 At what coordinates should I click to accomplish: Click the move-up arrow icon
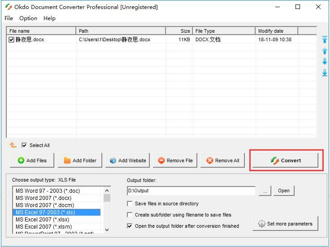(x=325, y=51)
